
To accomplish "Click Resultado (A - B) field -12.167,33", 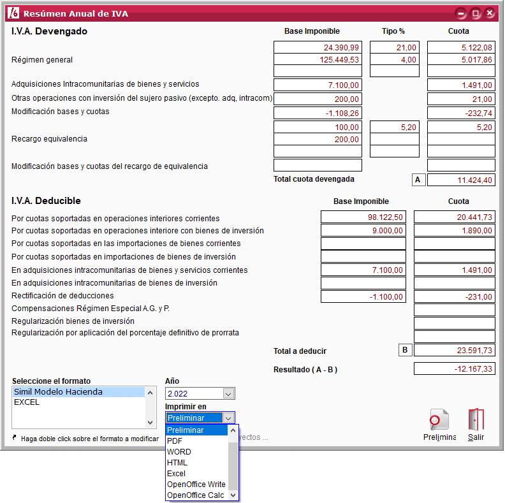I will [454, 368].
